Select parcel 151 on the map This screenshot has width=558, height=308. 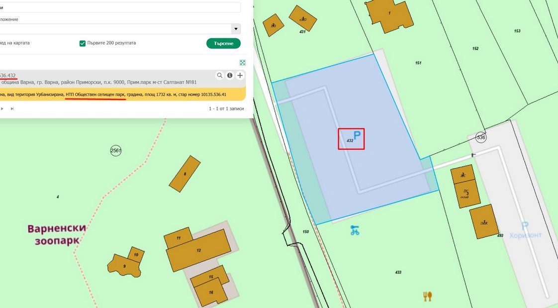pyautogui.click(x=418, y=63)
